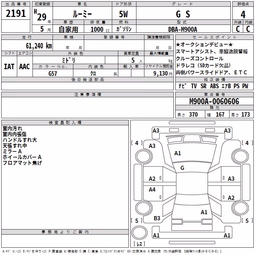Click the PW equipment code
This screenshot has width=255, height=255.
tap(245, 86)
